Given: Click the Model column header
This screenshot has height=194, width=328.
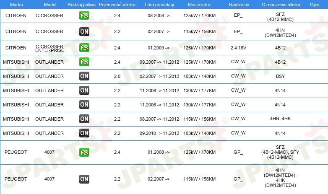Looking at the screenshot, I should [50, 5].
